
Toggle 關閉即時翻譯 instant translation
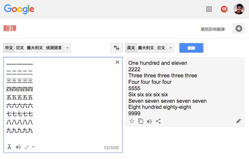[213, 29]
